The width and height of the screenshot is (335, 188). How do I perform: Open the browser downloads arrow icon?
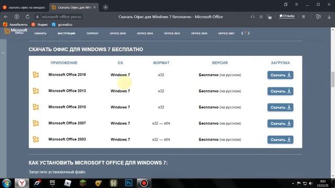point(329,17)
